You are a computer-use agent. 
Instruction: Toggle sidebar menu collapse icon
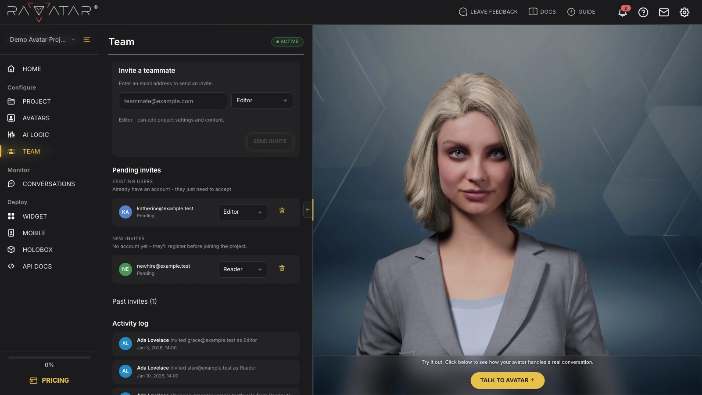[x=87, y=39]
